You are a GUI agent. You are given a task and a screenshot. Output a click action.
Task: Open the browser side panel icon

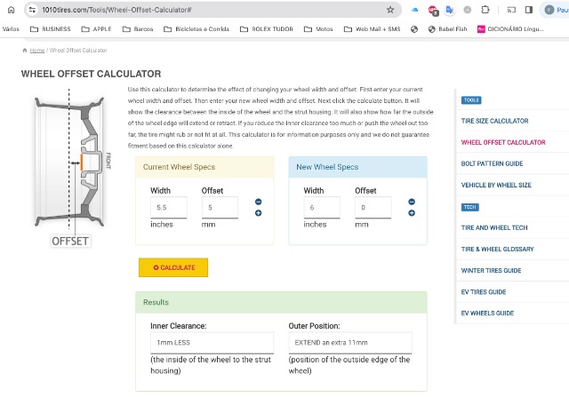529,10
